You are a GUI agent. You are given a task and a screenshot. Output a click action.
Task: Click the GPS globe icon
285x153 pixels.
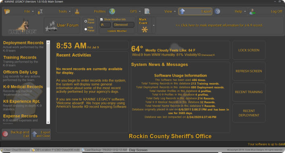pyautogui.click(x=112, y=11)
